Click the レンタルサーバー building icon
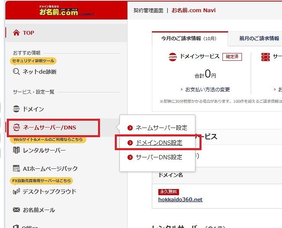282x228 pixels. [16, 150]
